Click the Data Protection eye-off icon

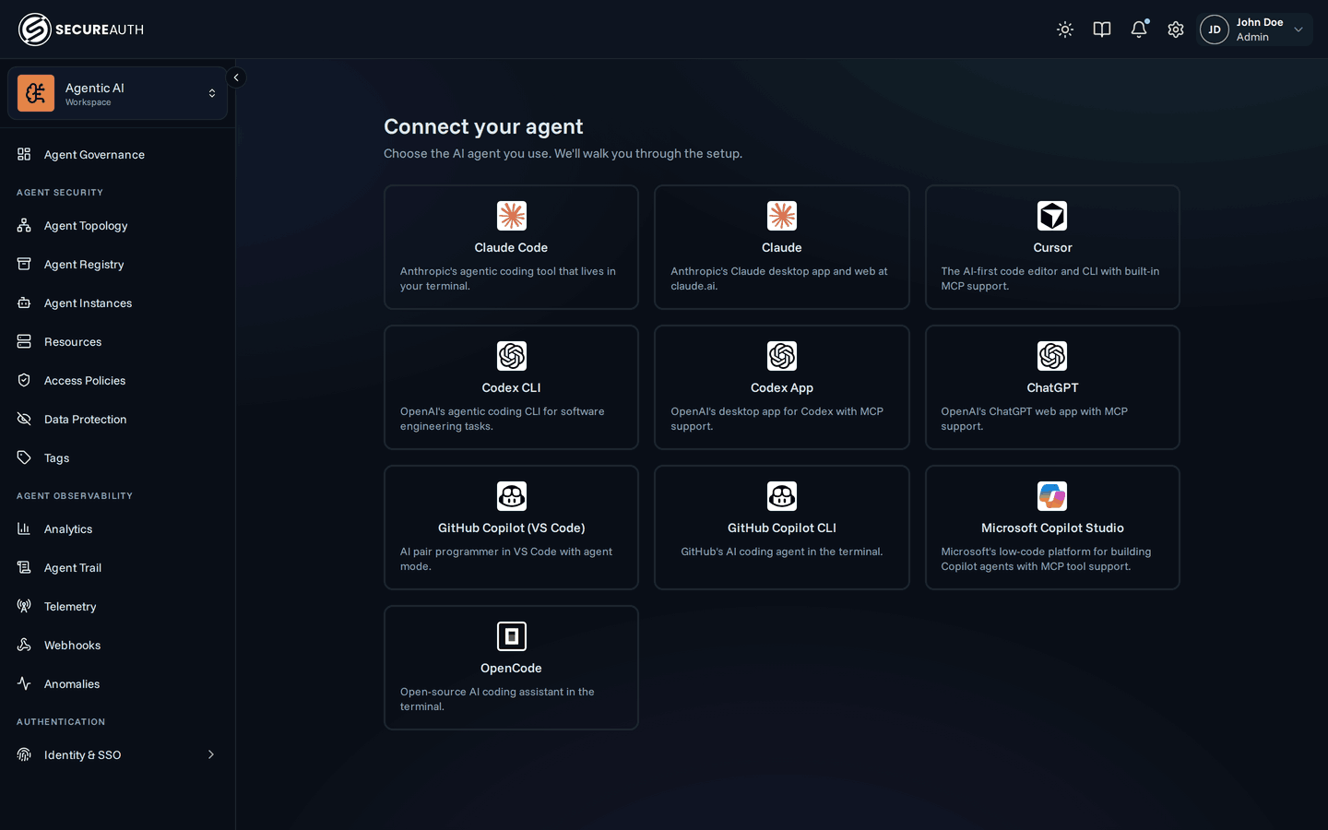[x=24, y=419]
